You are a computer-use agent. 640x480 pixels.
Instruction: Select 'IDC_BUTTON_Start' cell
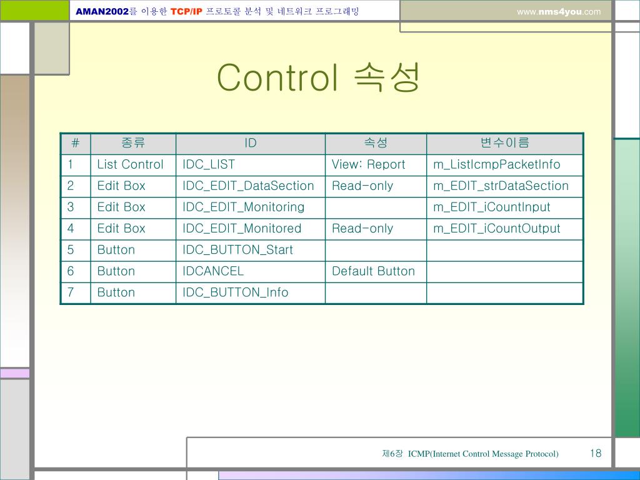[250, 250]
